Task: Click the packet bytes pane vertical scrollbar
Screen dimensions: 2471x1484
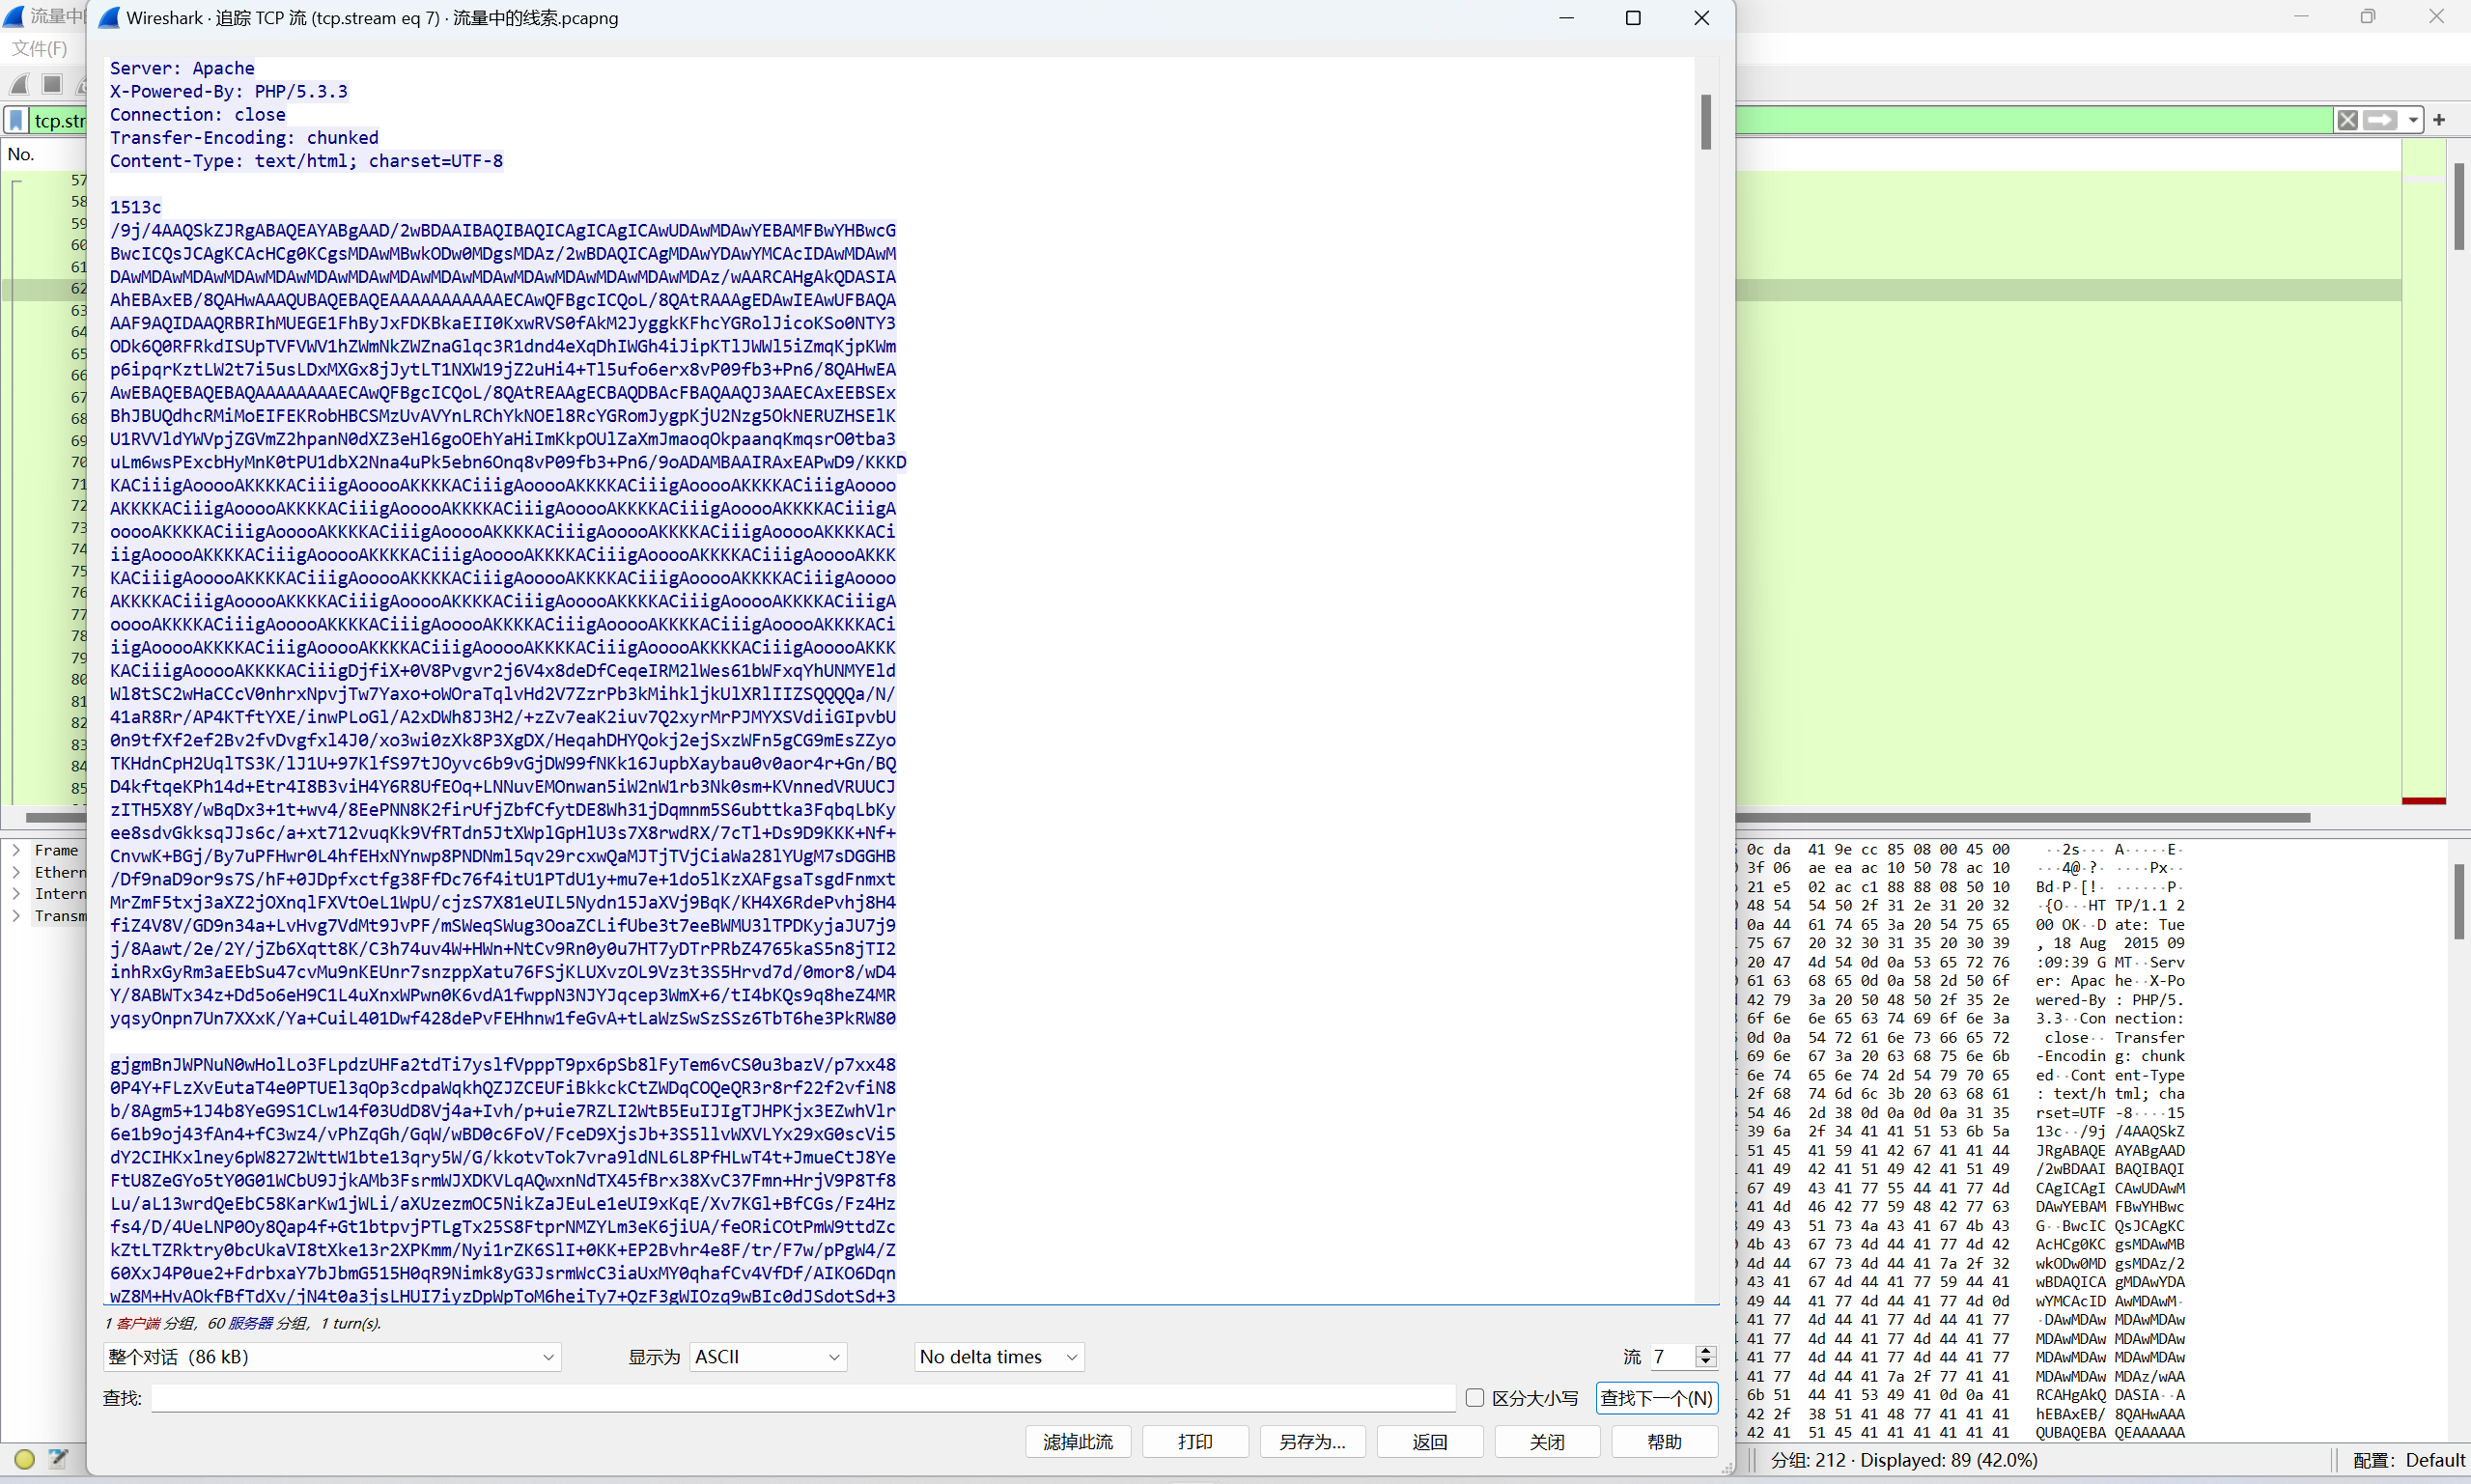Action: click(x=2459, y=902)
